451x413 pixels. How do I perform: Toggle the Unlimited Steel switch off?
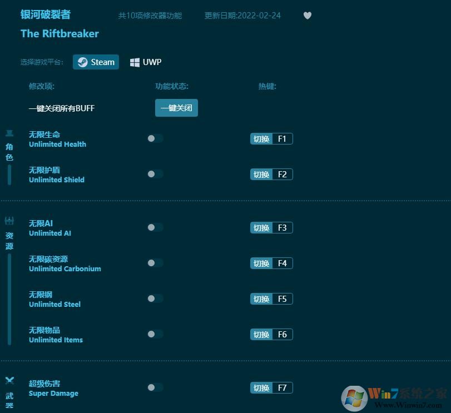155,298
